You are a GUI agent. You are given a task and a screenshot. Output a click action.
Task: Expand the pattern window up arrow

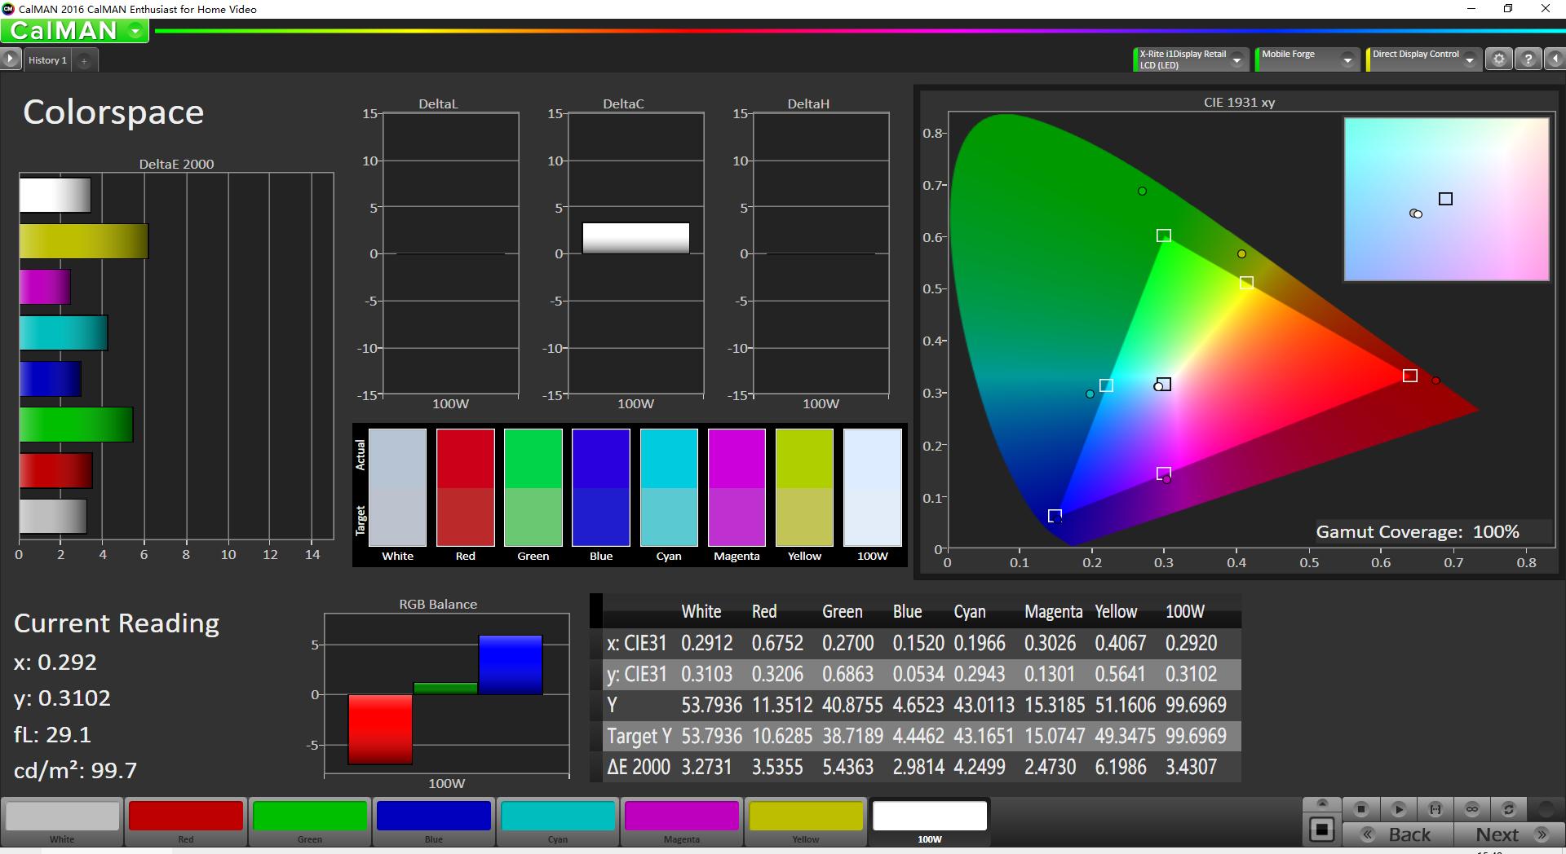1322,803
